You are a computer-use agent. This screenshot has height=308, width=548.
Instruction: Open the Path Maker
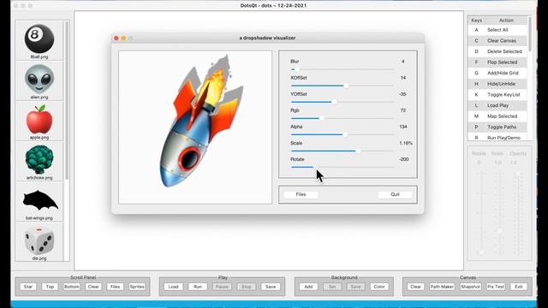(x=442, y=287)
